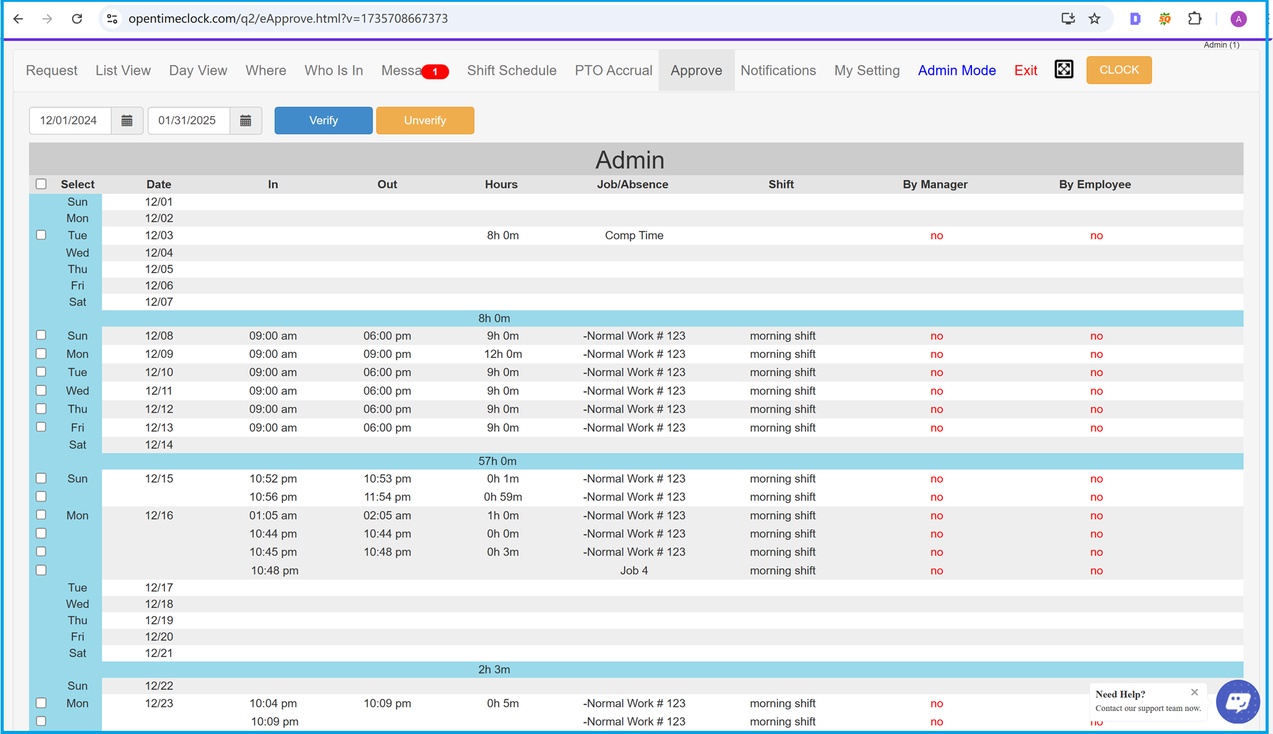Image resolution: width=1273 pixels, height=734 pixels.
Task: Select the Approve tab
Action: tap(696, 71)
